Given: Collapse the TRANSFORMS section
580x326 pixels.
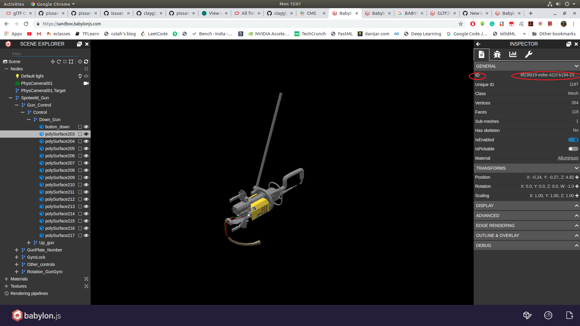Looking at the screenshot, I should coord(527,168).
